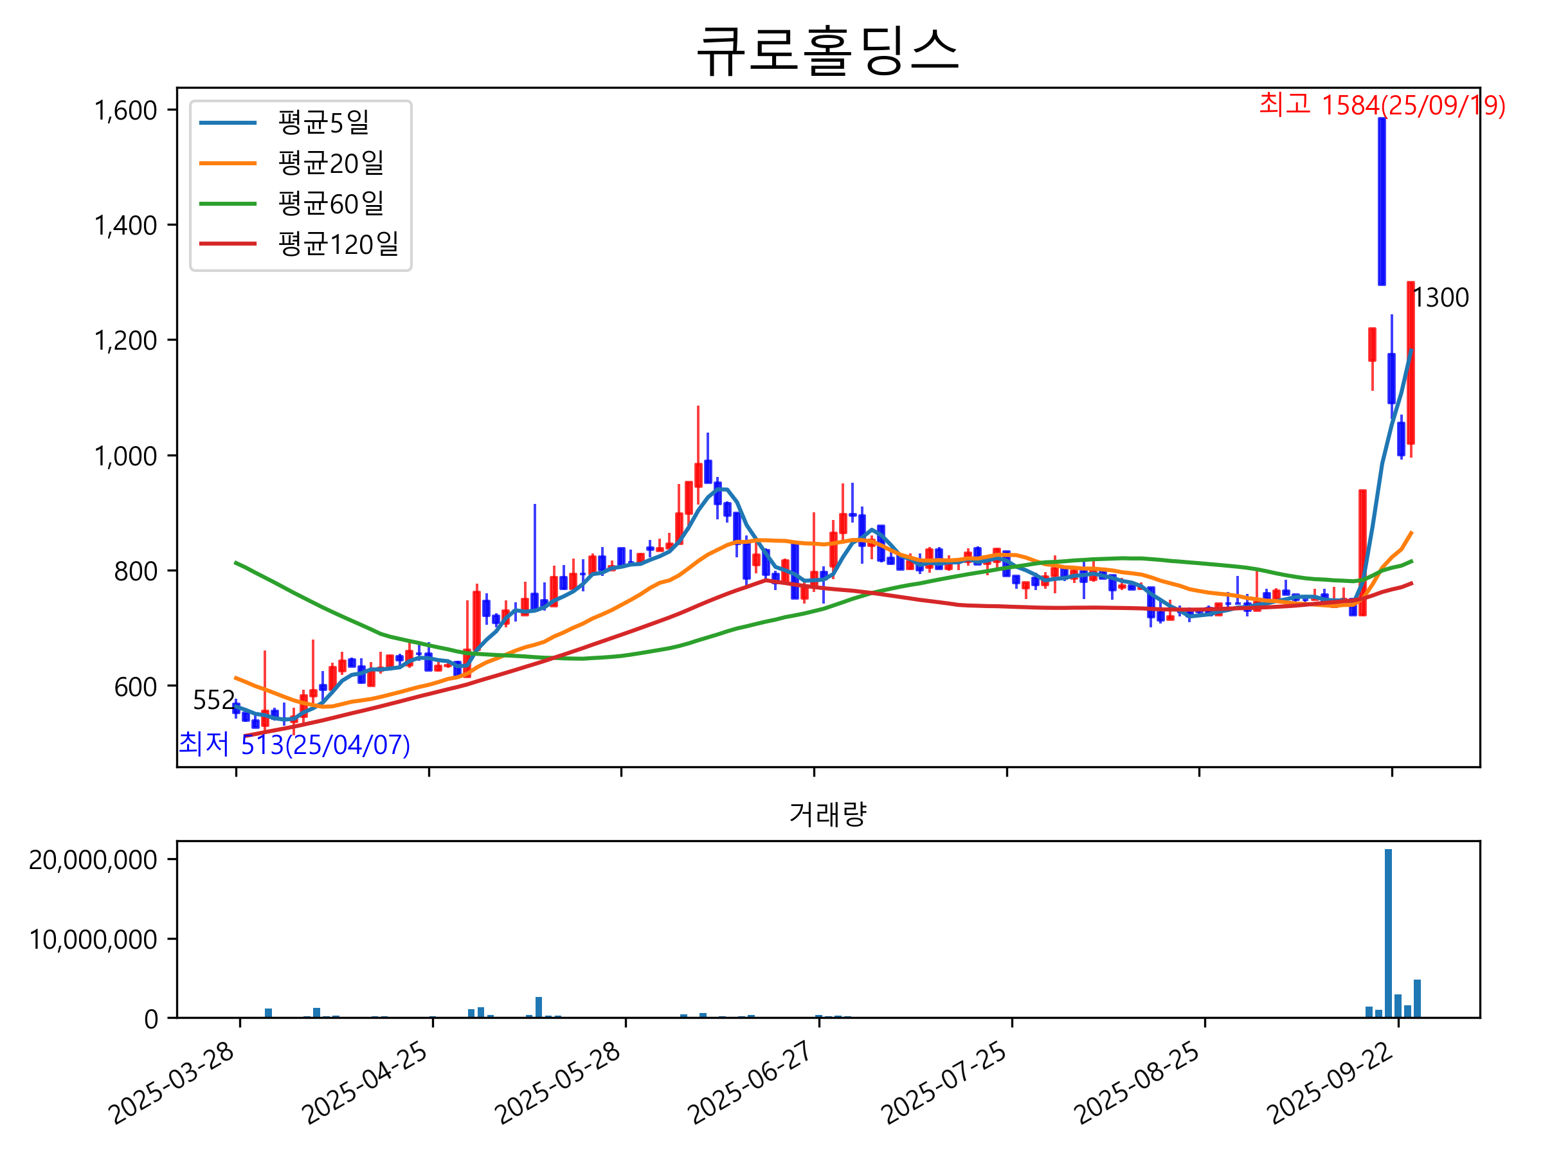Viewport: 1543px width, 1157px height.
Task: Click the green 평균60일 legend line
Action: point(228,204)
